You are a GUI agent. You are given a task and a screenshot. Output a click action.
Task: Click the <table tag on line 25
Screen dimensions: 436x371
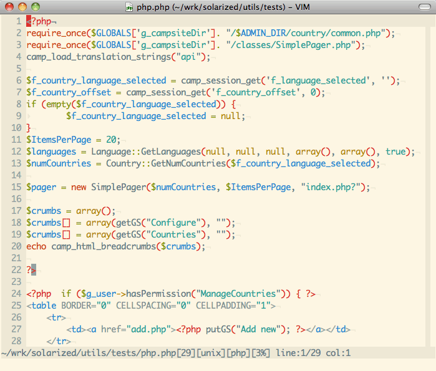(41, 306)
